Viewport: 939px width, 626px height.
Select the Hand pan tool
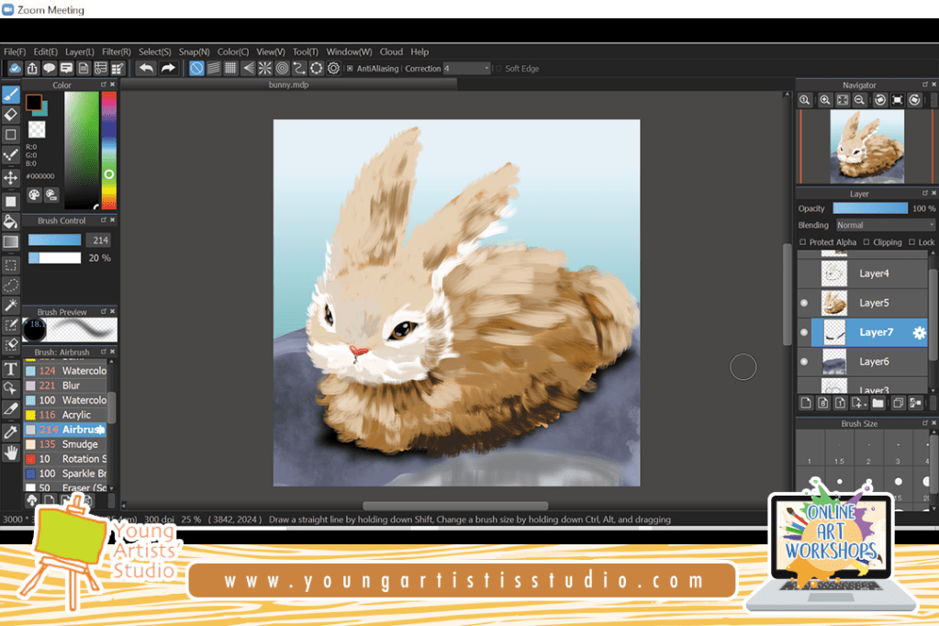point(11,453)
